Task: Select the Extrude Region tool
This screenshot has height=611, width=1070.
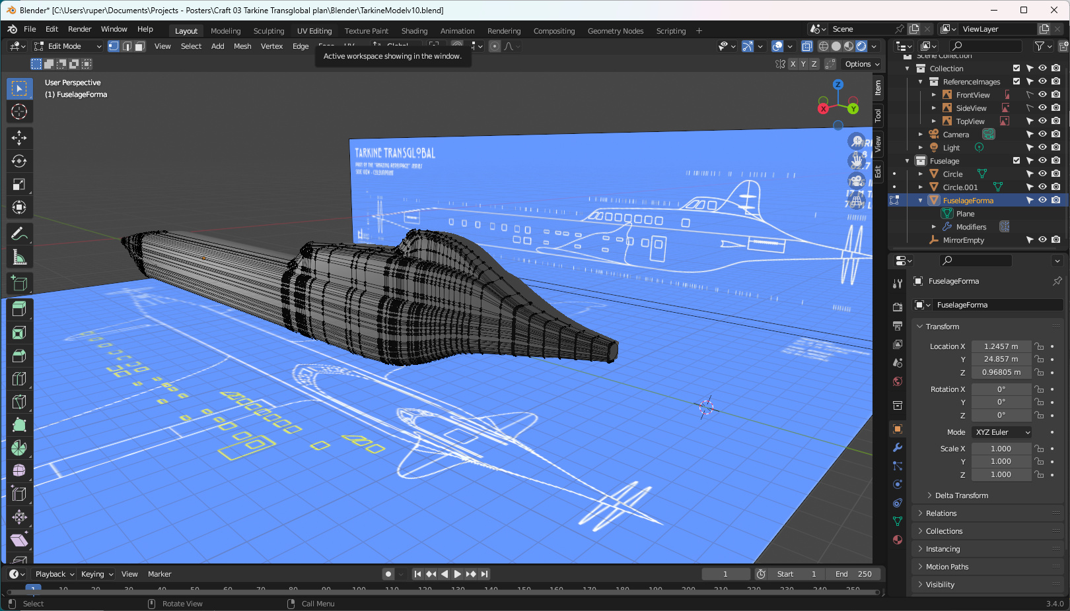Action: pos(19,308)
